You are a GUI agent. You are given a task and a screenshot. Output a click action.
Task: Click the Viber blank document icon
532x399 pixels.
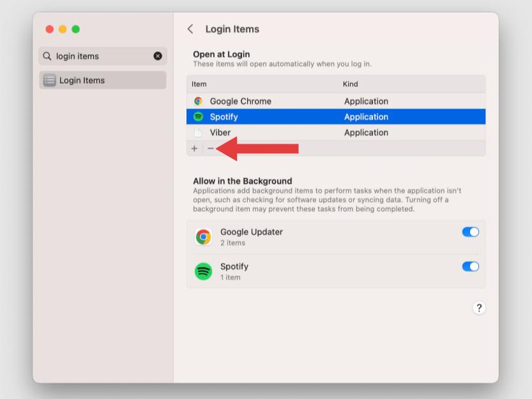198,132
